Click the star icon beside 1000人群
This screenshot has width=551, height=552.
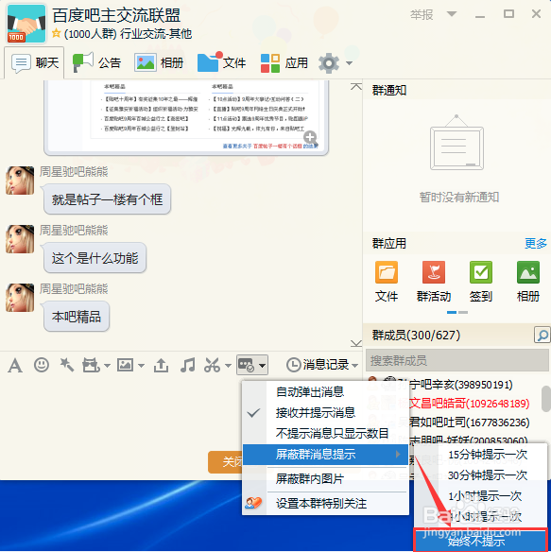click(56, 33)
